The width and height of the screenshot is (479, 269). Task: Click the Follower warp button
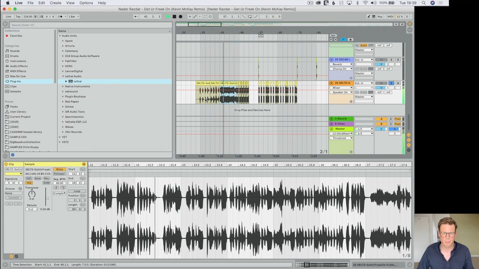(x=59, y=174)
